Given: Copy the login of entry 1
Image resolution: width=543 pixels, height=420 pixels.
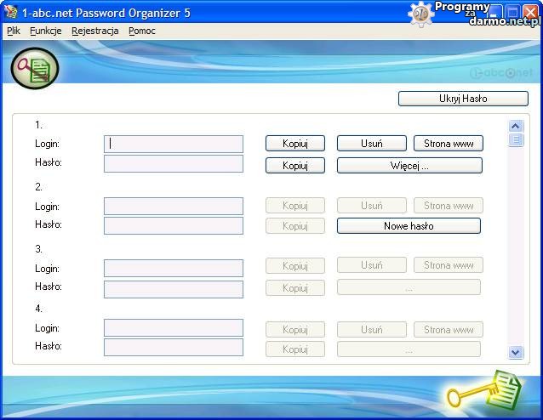Looking at the screenshot, I should click(x=294, y=144).
